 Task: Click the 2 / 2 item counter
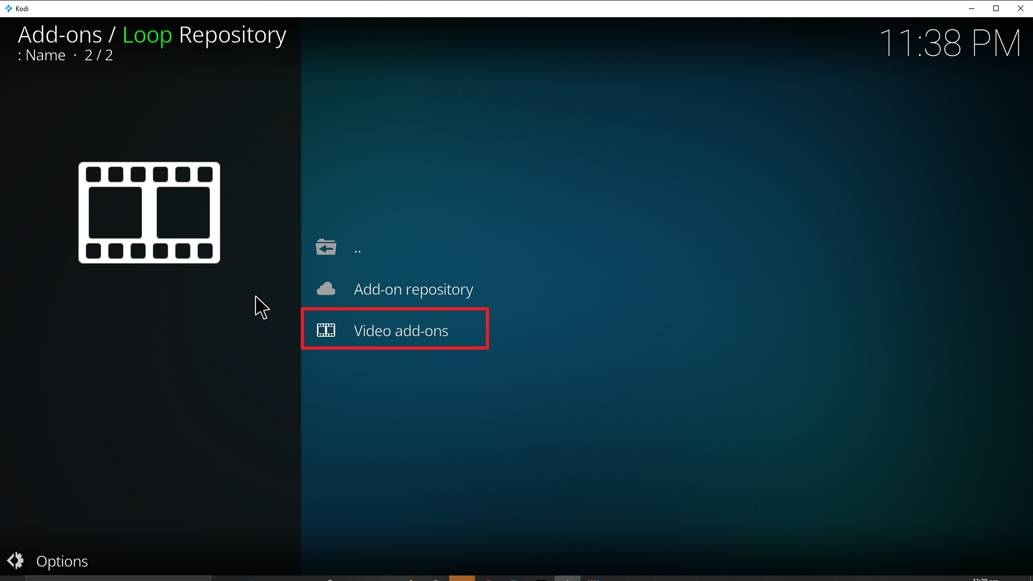point(99,55)
